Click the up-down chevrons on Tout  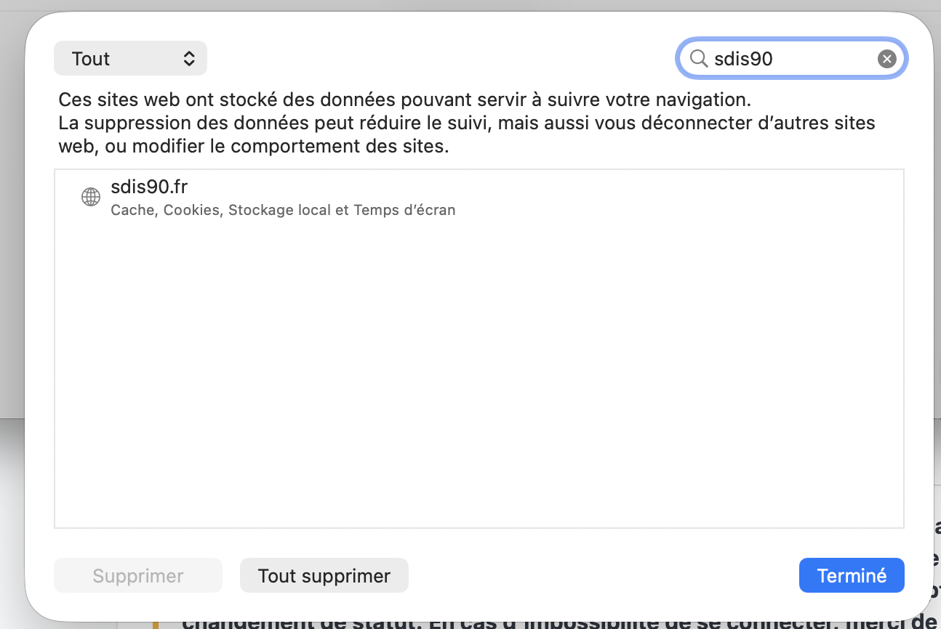coord(189,59)
